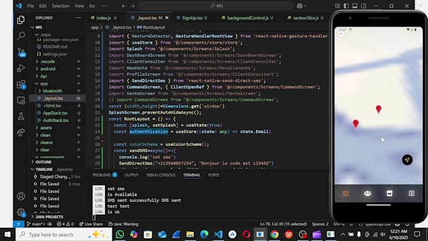Click the emulator map locate arrow button
The image size is (428, 241).
[x=407, y=160]
